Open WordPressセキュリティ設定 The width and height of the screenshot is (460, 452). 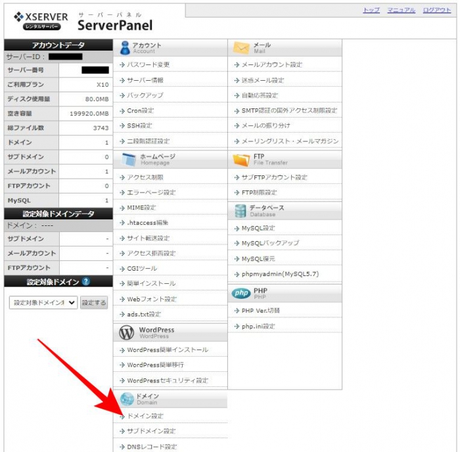click(168, 380)
